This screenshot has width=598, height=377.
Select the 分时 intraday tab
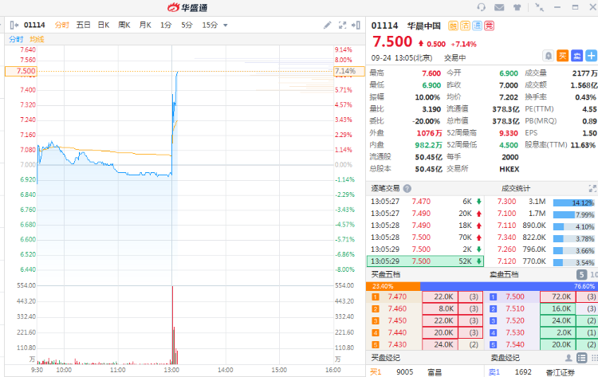[x=61, y=26]
